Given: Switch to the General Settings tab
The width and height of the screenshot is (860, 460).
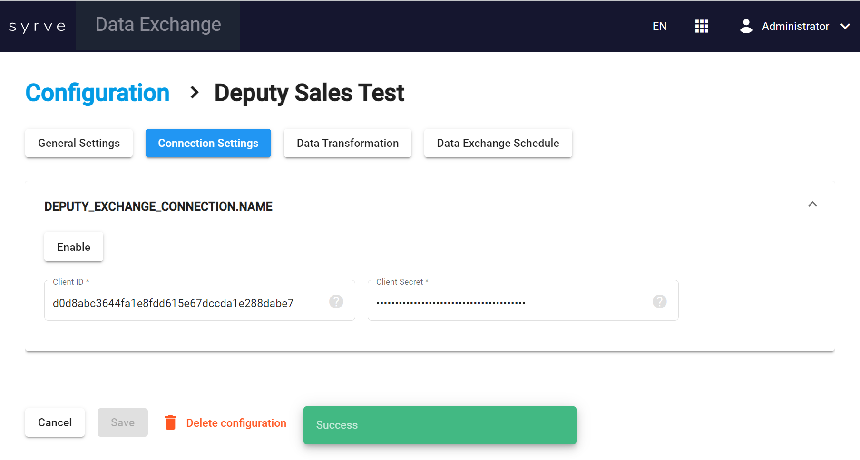Looking at the screenshot, I should pos(79,143).
